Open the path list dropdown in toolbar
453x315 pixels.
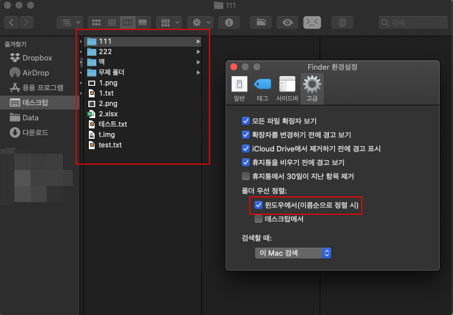pyautogui.click(x=70, y=22)
